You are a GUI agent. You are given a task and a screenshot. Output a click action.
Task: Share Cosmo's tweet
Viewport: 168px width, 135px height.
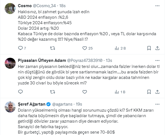[157, 48]
